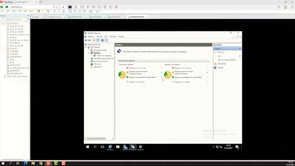Open File Explorer in the guest taskbar
This screenshot has height=166, width=295.
point(118,147)
